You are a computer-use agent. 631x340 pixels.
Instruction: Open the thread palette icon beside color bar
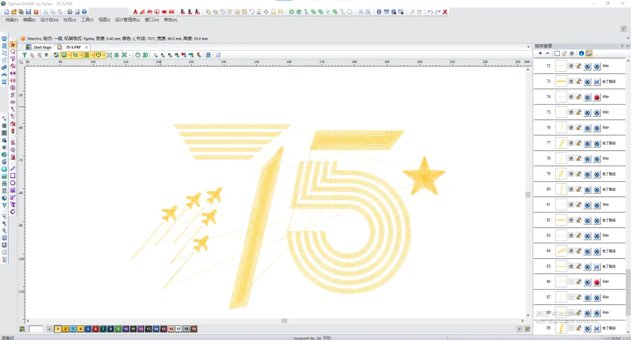point(22,329)
